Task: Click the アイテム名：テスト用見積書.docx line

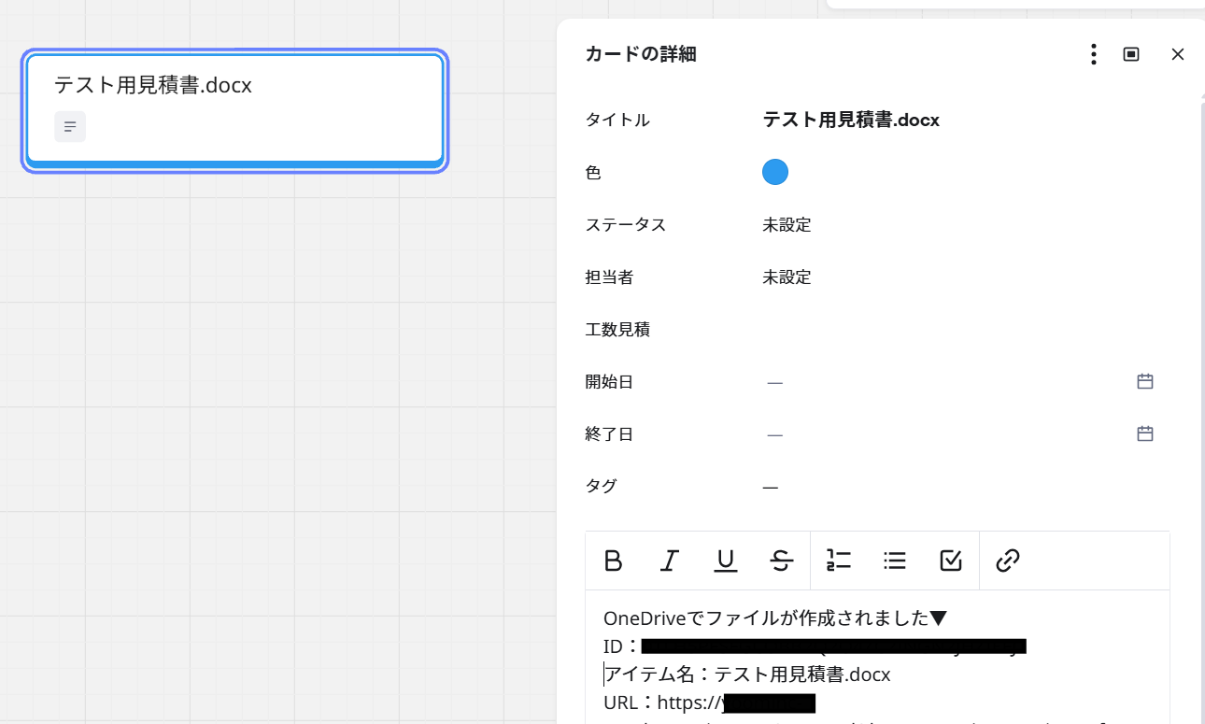Action: (747, 674)
